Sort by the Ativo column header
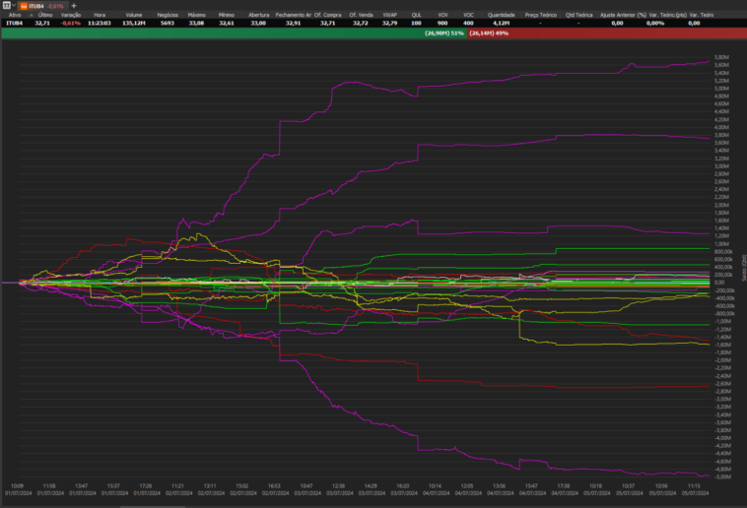This screenshot has width=747, height=508. [x=14, y=15]
